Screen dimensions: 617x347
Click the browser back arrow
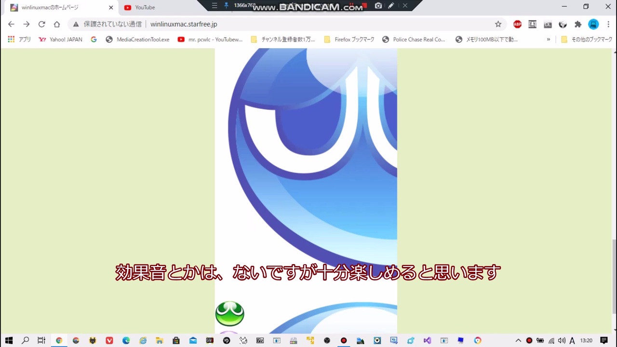(x=11, y=24)
